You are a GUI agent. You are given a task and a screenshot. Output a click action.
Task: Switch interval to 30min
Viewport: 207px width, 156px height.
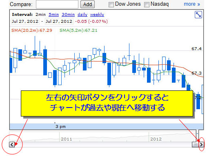click(x=68, y=15)
